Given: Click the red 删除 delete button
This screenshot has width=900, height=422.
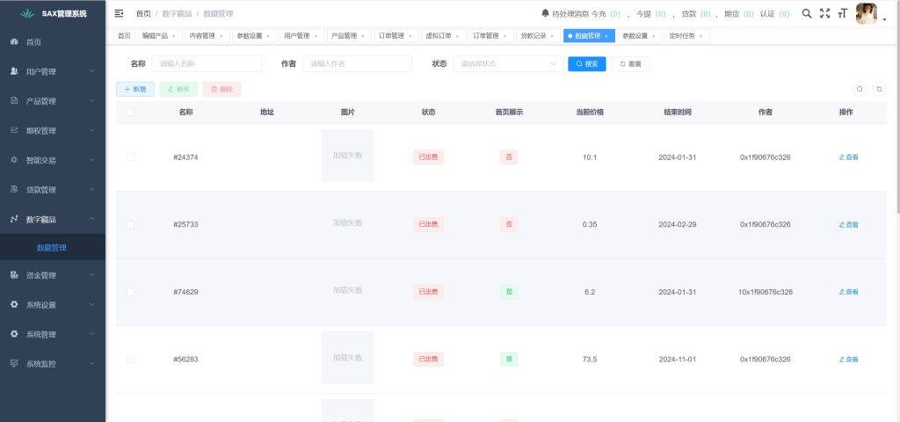Looking at the screenshot, I should 221,89.
